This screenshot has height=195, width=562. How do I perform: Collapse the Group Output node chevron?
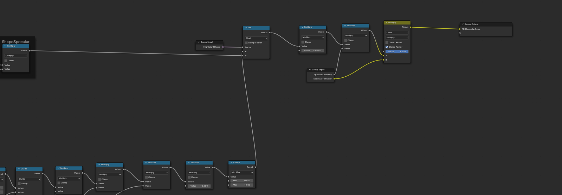click(x=463, y=24)
